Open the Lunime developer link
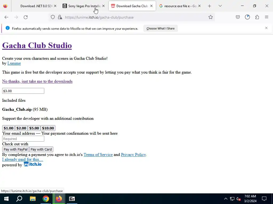The width and height of the screenshot is (273, 204). pos(14,63)
